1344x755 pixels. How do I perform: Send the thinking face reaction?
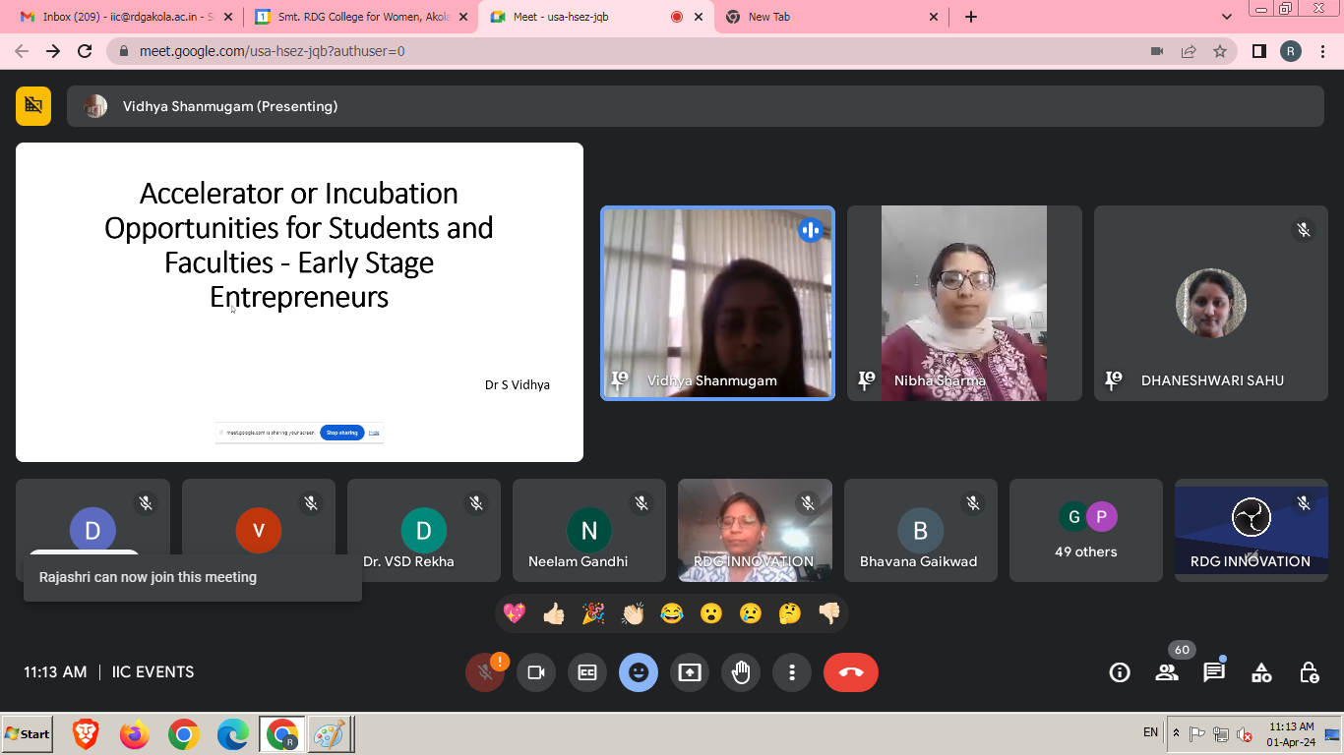(x=790, y=613)
